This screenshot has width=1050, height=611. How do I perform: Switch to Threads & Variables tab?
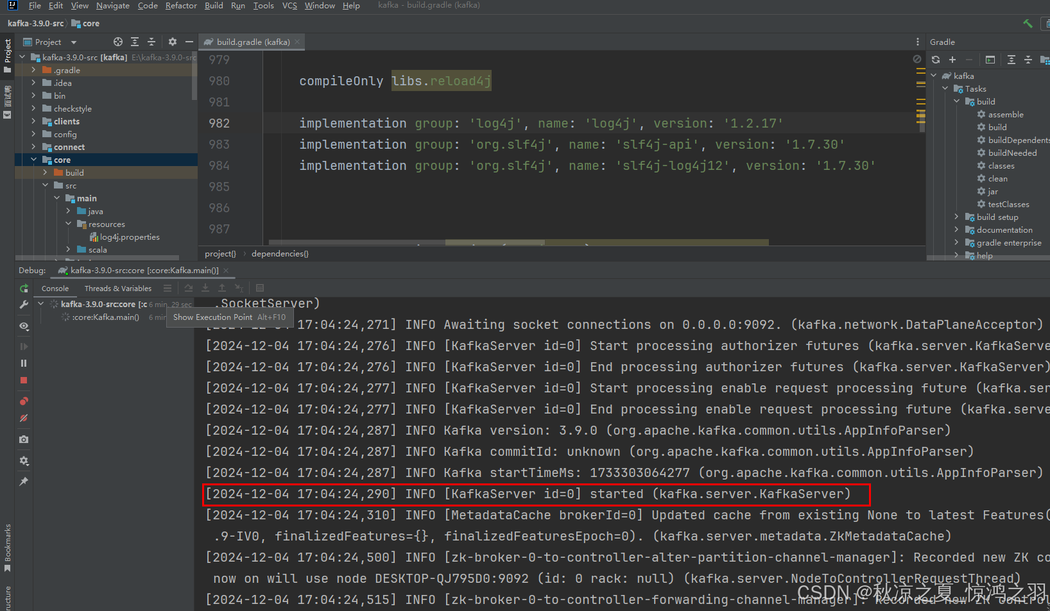[x=118, y=289]
